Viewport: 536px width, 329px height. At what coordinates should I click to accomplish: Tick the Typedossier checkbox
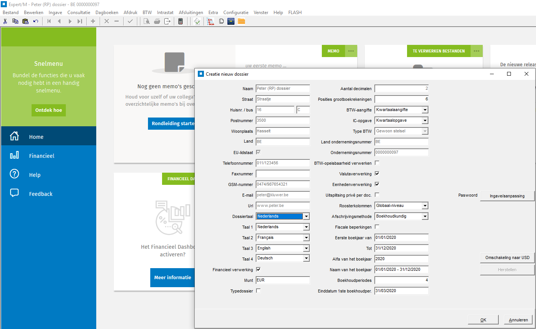(x=258, y=291)
